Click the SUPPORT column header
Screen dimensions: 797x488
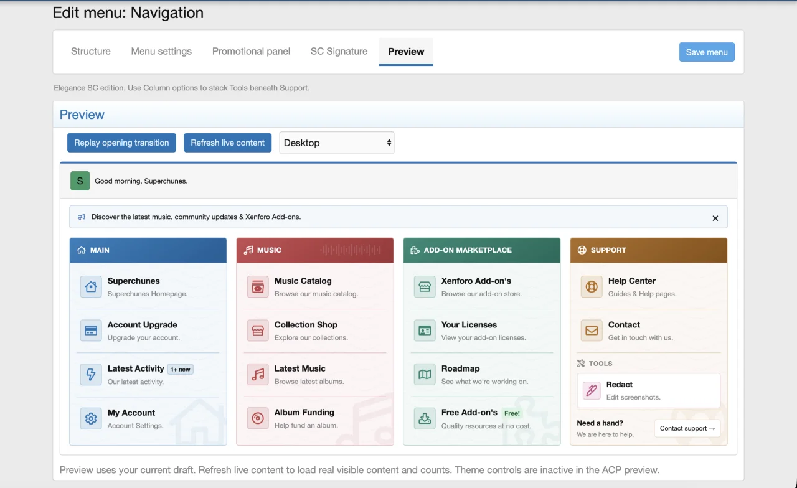coord(649,250)
